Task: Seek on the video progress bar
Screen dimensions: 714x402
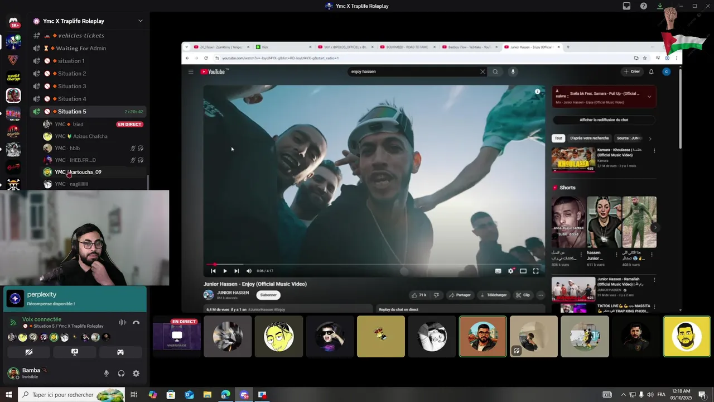Action: pyautogui.click(x=374, y=265)
